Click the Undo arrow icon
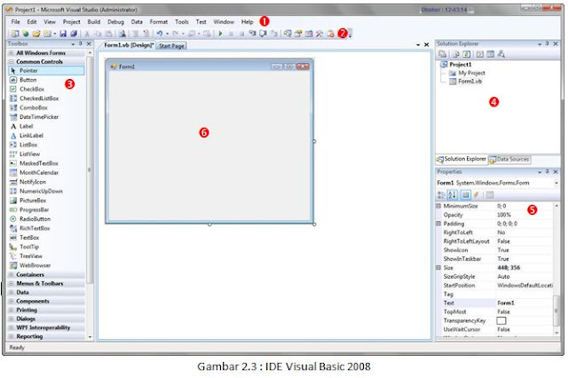The height and width of the screenshot is (378, 568). [x=160, y=34]
